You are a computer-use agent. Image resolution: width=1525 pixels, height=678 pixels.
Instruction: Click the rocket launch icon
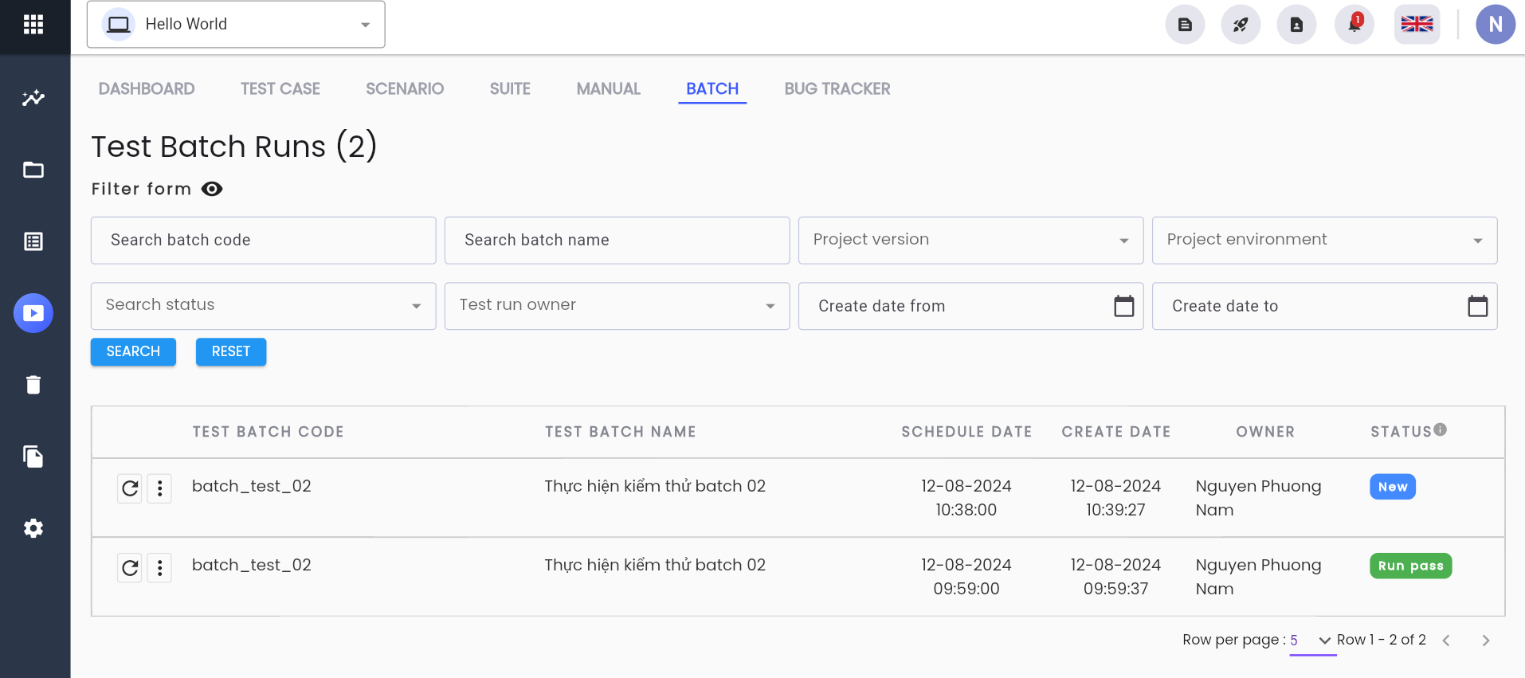pyautogui.click(x=1241, y=25)
